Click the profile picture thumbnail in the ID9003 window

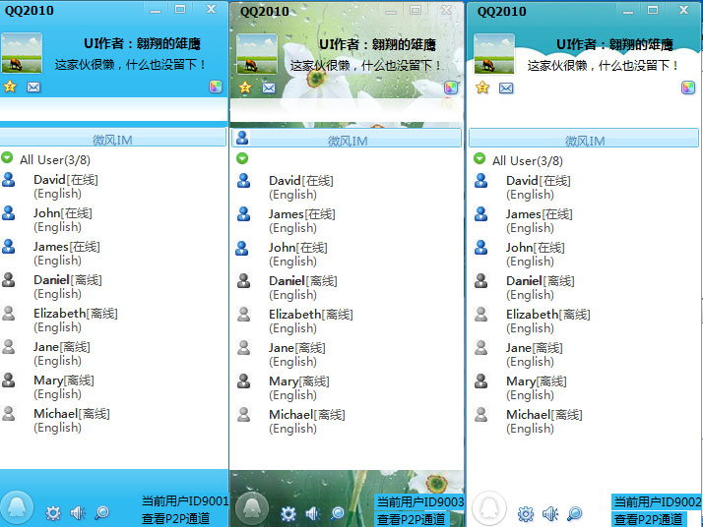pos(257,54)
